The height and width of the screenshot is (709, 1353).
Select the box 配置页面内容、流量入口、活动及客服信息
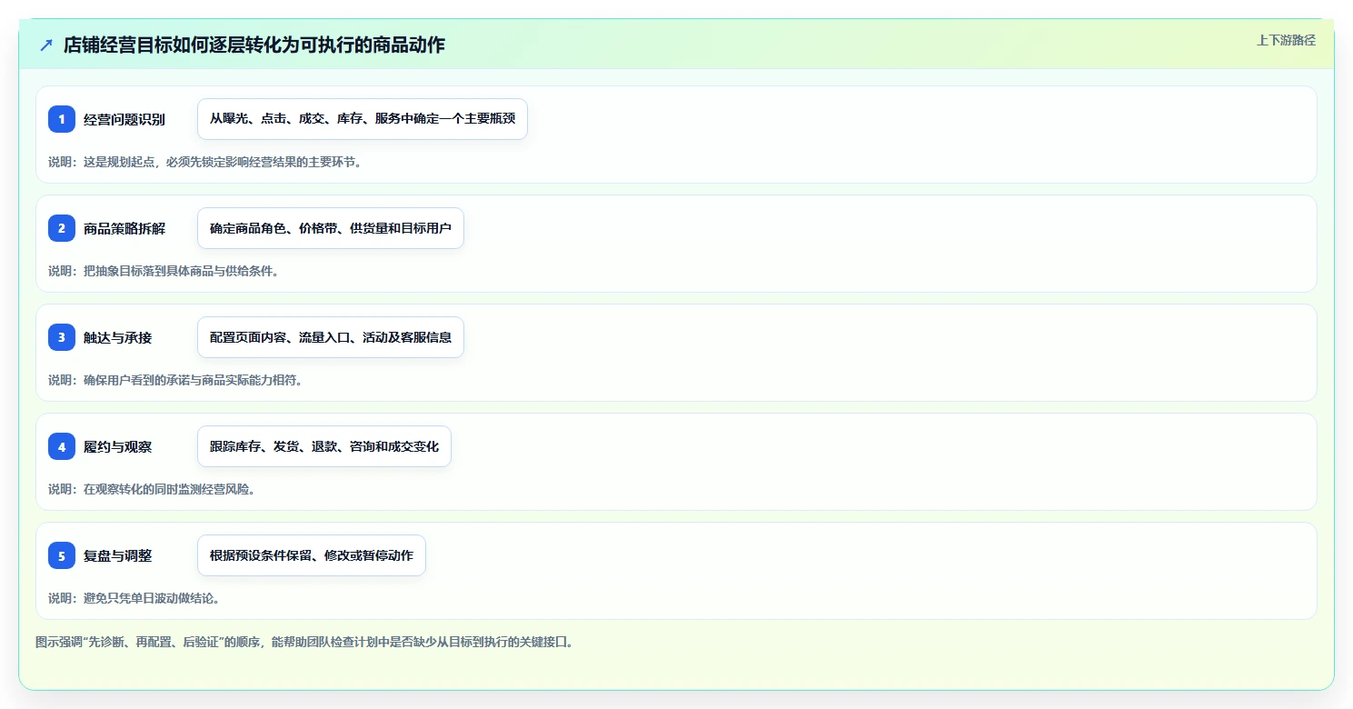(x=331, y=337)
